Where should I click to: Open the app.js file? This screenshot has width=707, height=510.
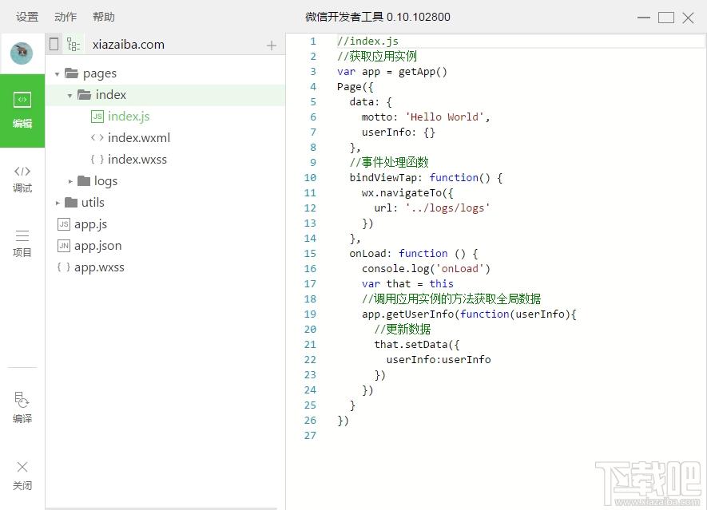pyautogui.click(x=90, y=224)
